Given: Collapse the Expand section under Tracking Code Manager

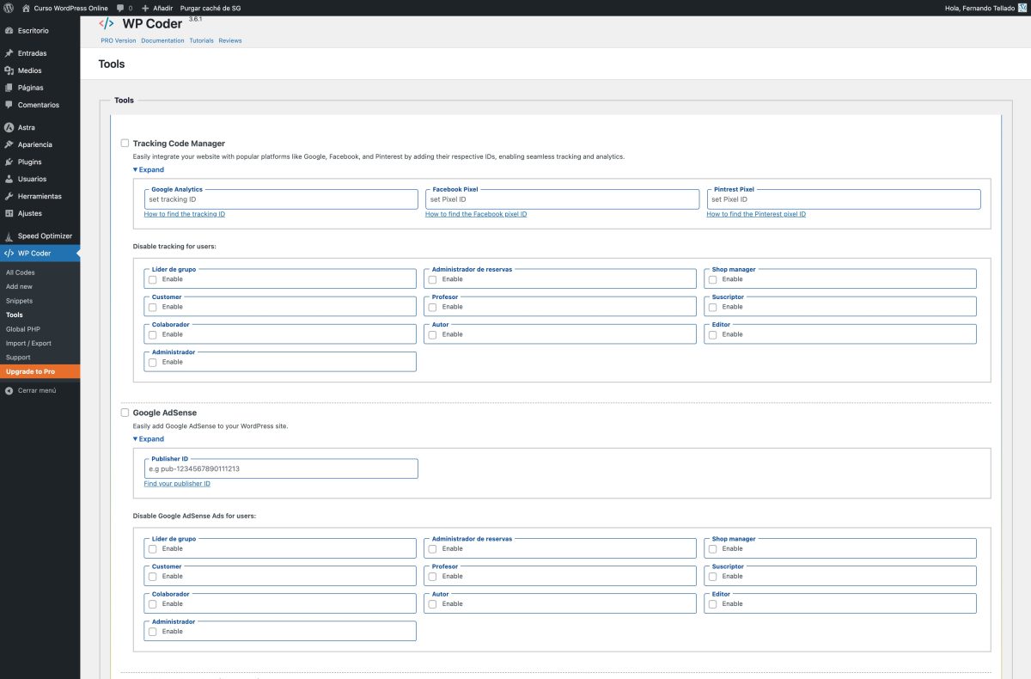Looking at the screenshot, I should point(149,170).
